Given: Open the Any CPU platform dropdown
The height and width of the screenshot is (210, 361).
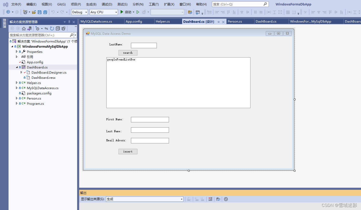Looking at the screenshot, I should [103, 12].
